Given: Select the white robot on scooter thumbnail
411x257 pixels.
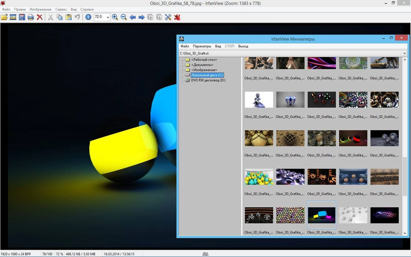Looking at the screenshot, I should coord(259,100).
